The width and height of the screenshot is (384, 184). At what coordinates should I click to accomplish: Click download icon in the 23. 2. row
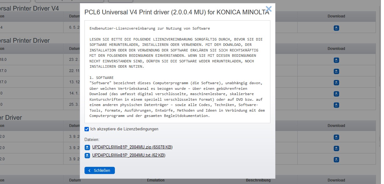pos(336,60)
